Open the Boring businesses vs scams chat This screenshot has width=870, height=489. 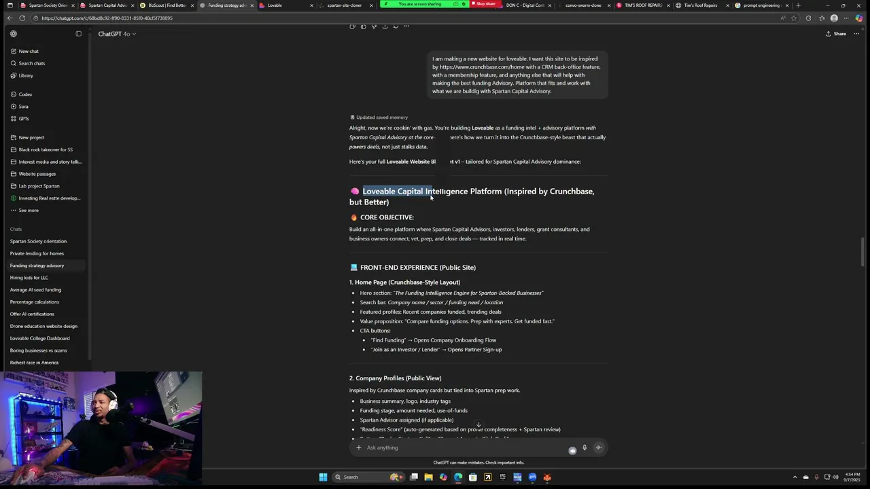(38, 350)
